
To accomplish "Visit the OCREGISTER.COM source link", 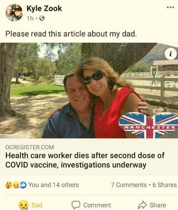I will [30, 147].
